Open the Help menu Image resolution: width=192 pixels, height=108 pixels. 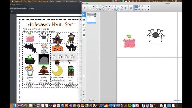pyautogui.click(x=79, y=1)
